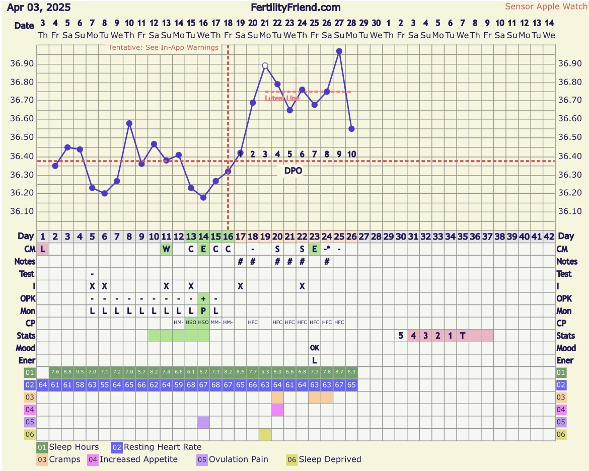
Task: Select the 03 Cramps legend swatch
Action: pyautogui.click(x=42, y=459)
